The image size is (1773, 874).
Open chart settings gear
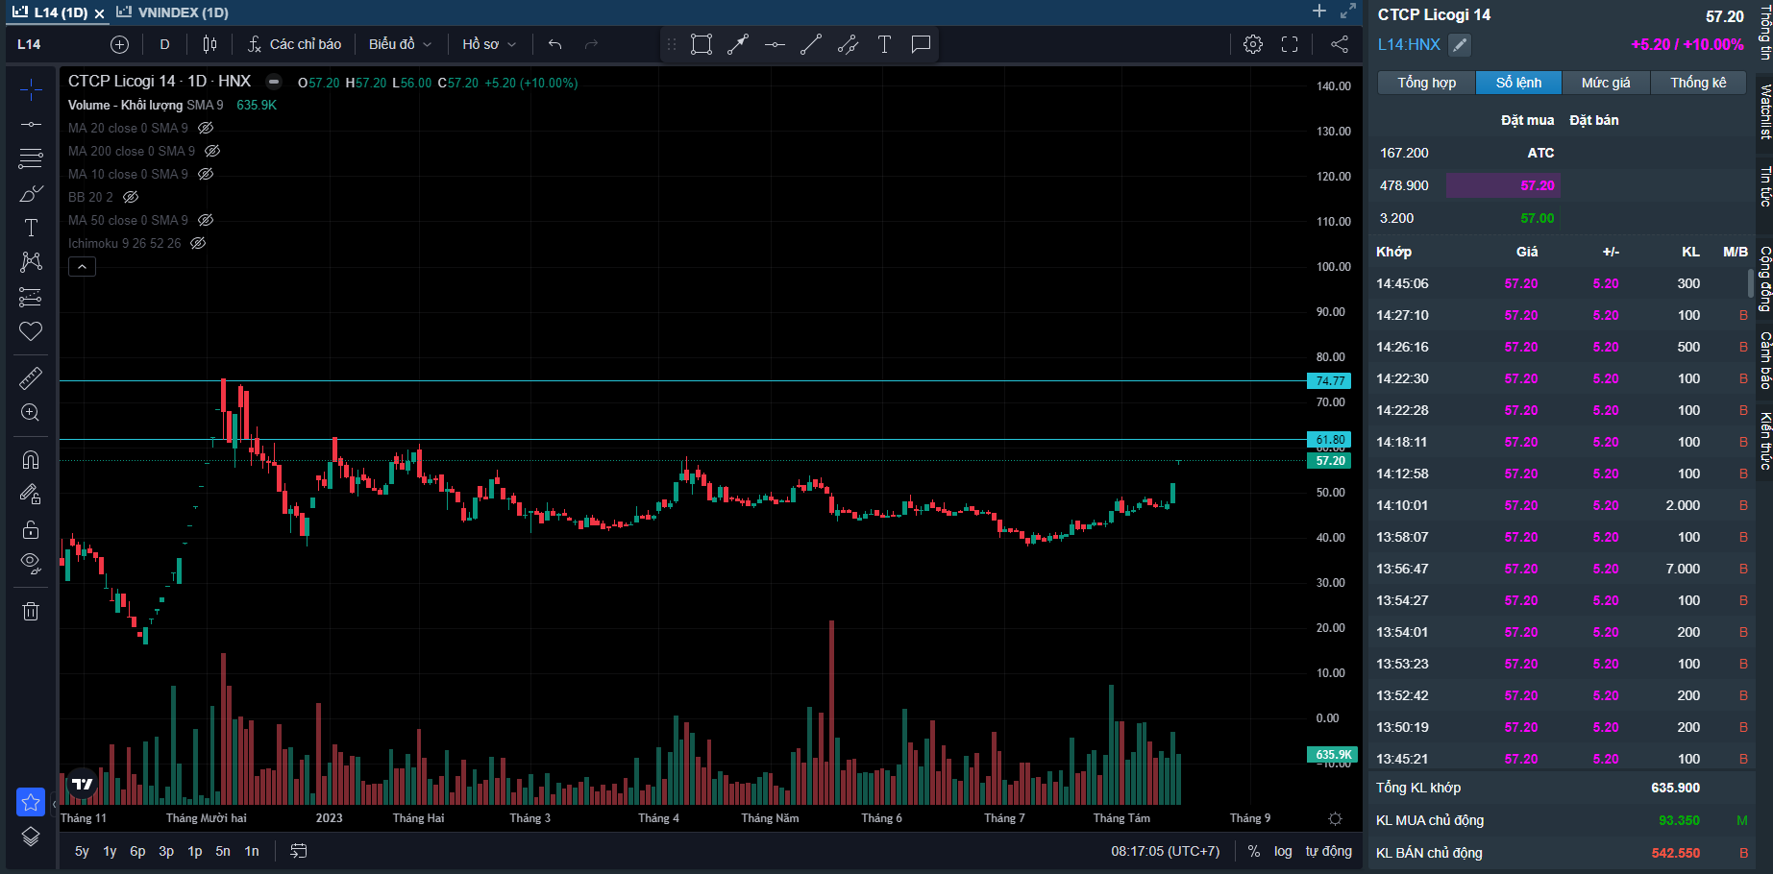point(1253,44)
